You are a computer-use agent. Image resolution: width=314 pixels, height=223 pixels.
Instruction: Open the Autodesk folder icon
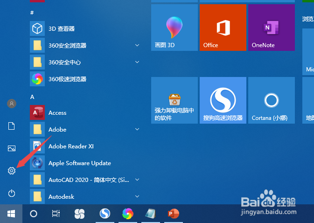(37, 196)
